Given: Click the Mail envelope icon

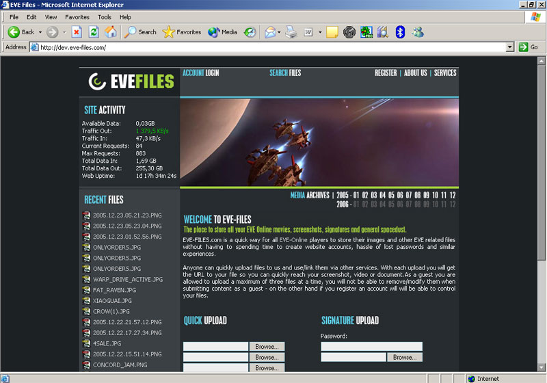Looking at the screenshot, I should (x=270, y=32).
